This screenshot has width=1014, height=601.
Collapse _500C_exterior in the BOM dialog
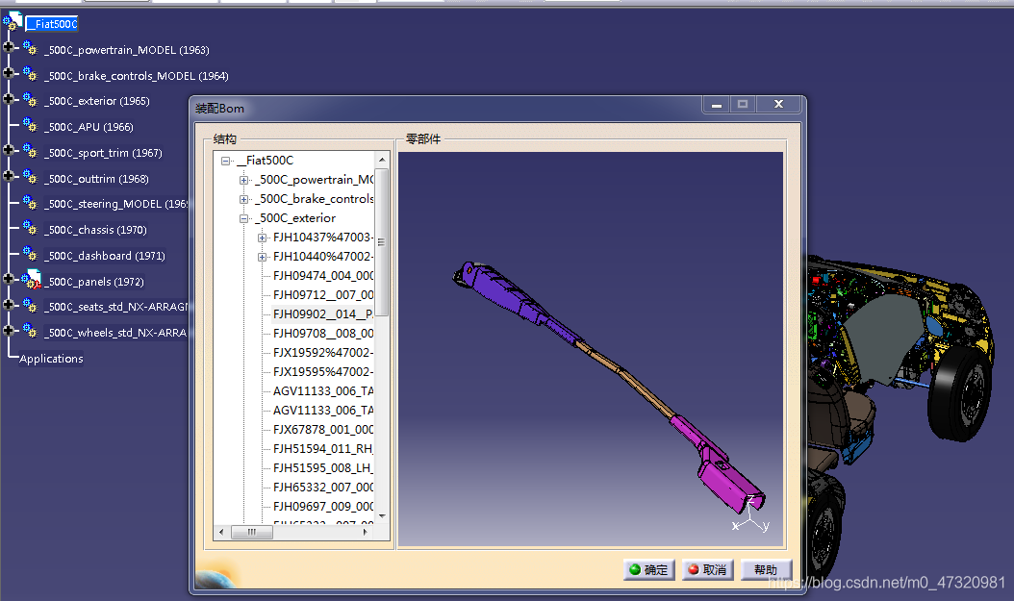point(243,217)
